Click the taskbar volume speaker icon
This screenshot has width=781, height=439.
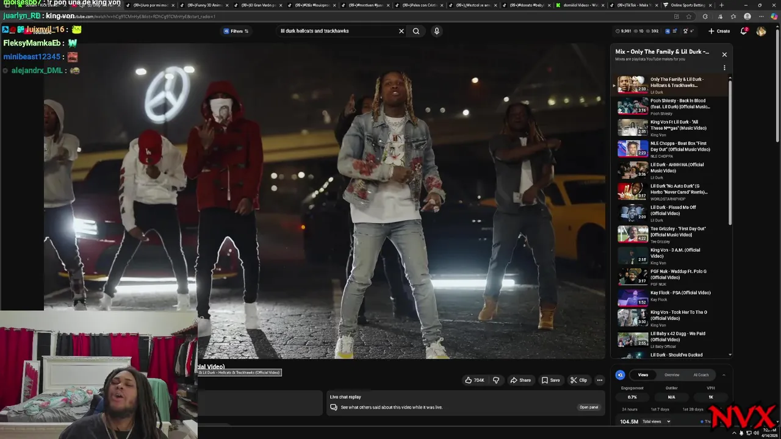point(756,433)
